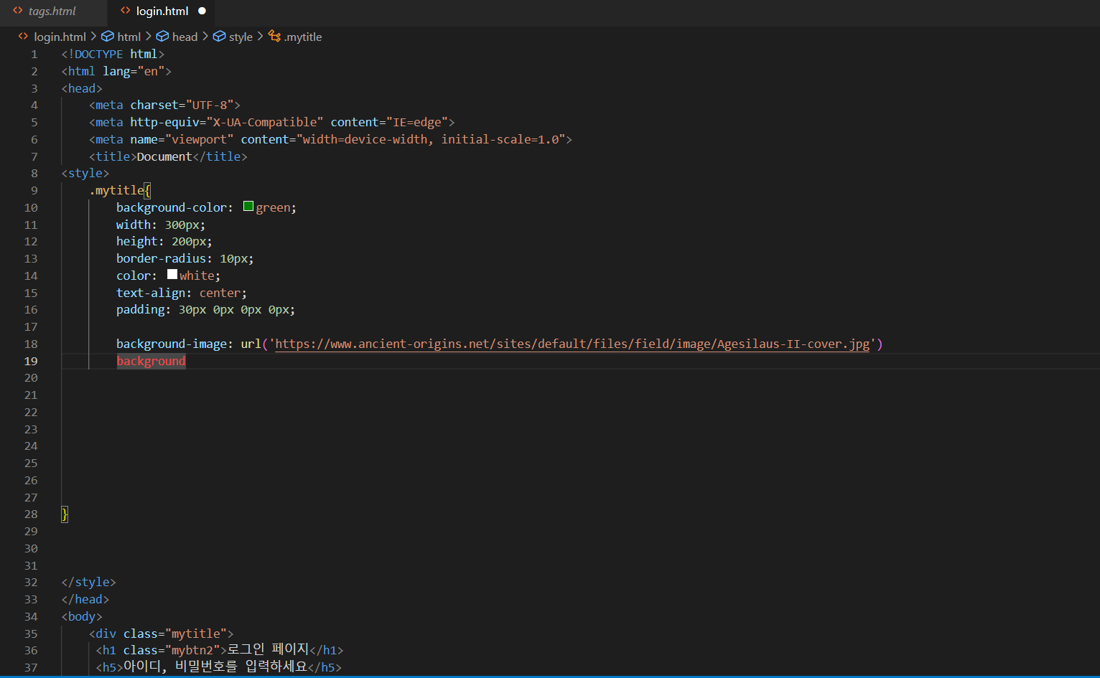Follow the ancient-origins.net image URL link

pos(572,344)
